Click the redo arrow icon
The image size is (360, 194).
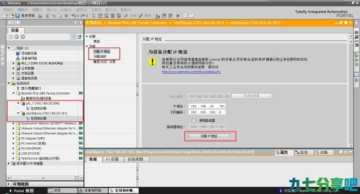tap(83, 16)
